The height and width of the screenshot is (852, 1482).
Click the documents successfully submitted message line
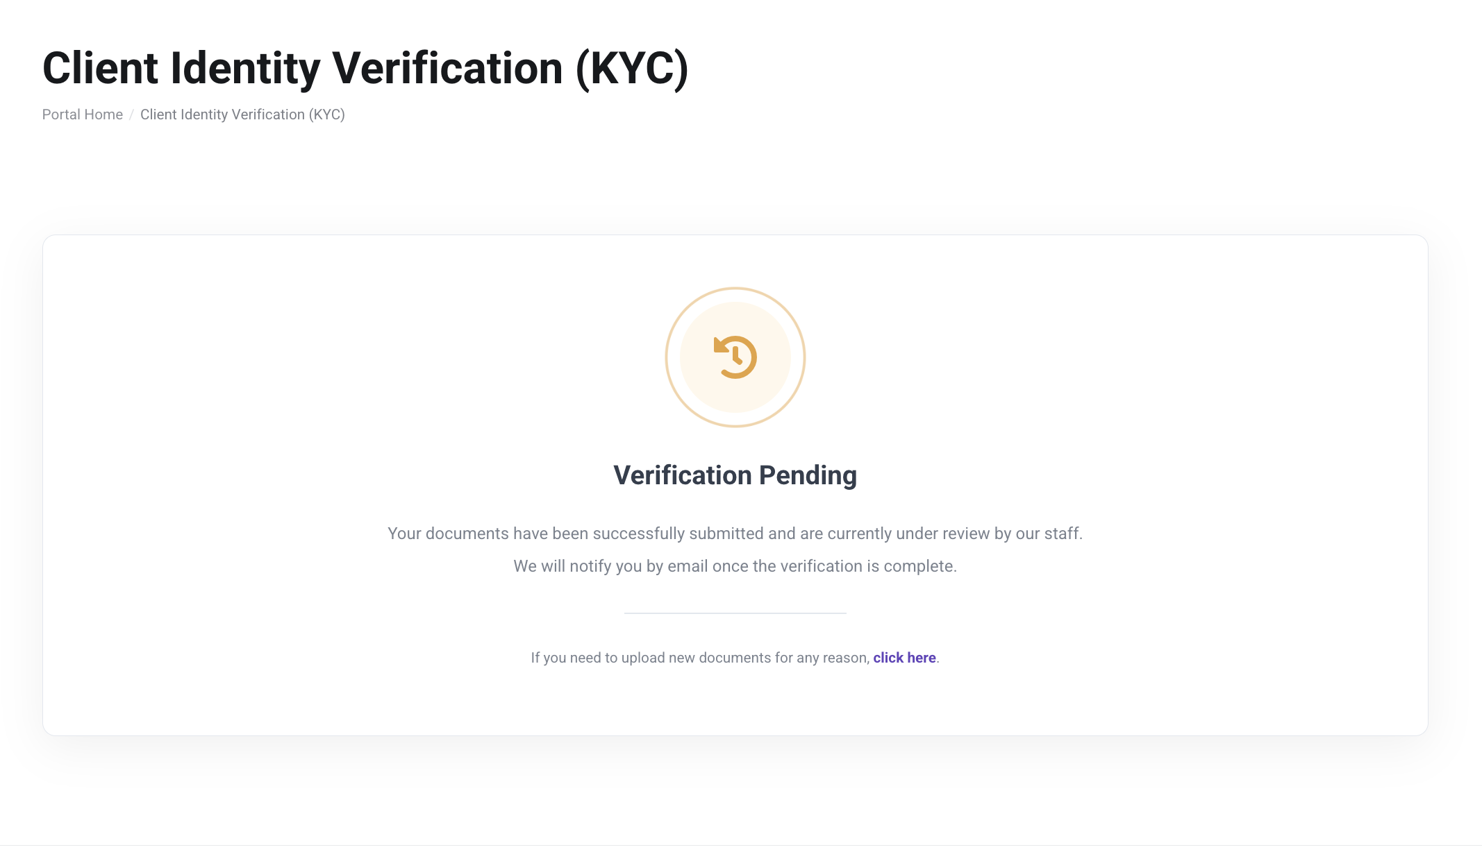pyautogui.click(x=735, y=534)
